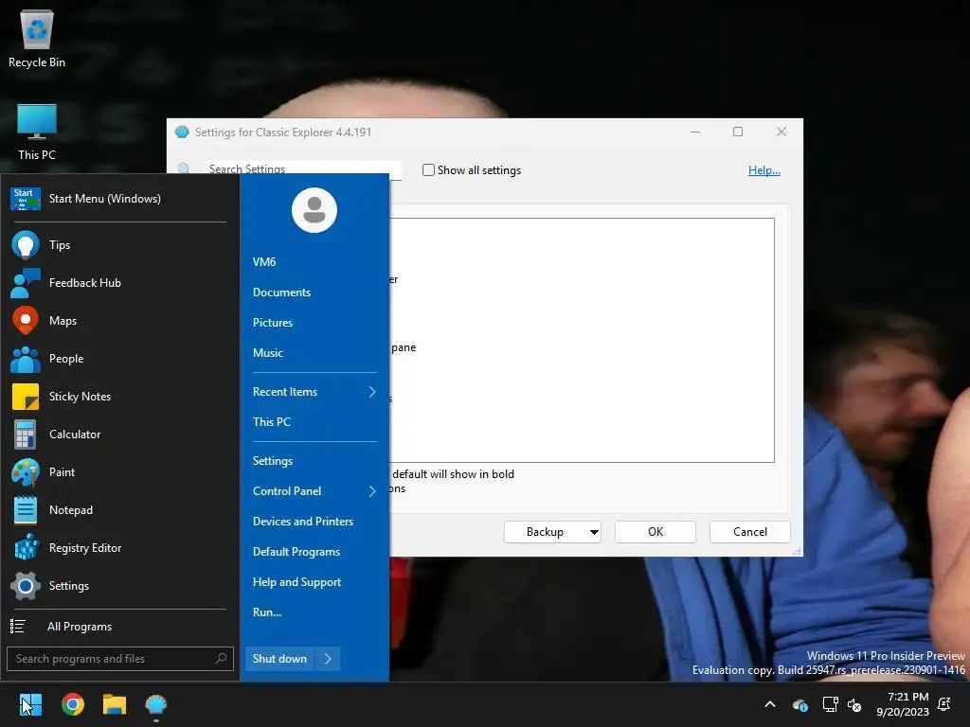
Task: Click Cancel in Classic Explorer settings
Action: pyautogui.click(x=750, y=532)
